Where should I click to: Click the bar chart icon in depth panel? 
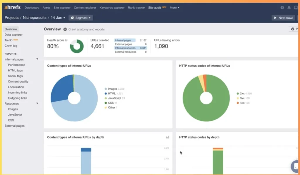[x=167, y=137]
